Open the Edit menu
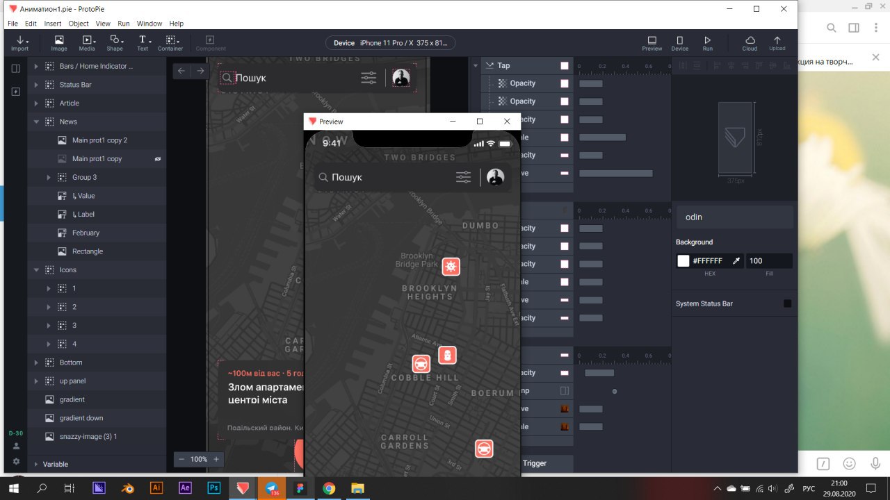890x500 pixels. point(31,23)
